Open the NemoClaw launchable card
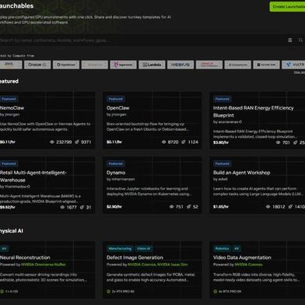 point(47,121)
